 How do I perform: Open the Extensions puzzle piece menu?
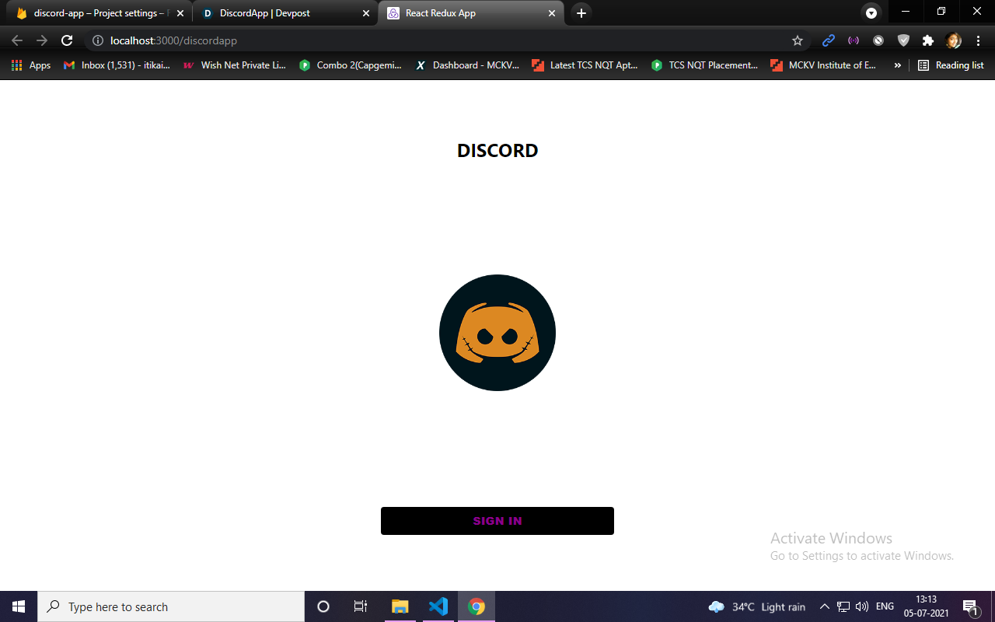point(928,40)
